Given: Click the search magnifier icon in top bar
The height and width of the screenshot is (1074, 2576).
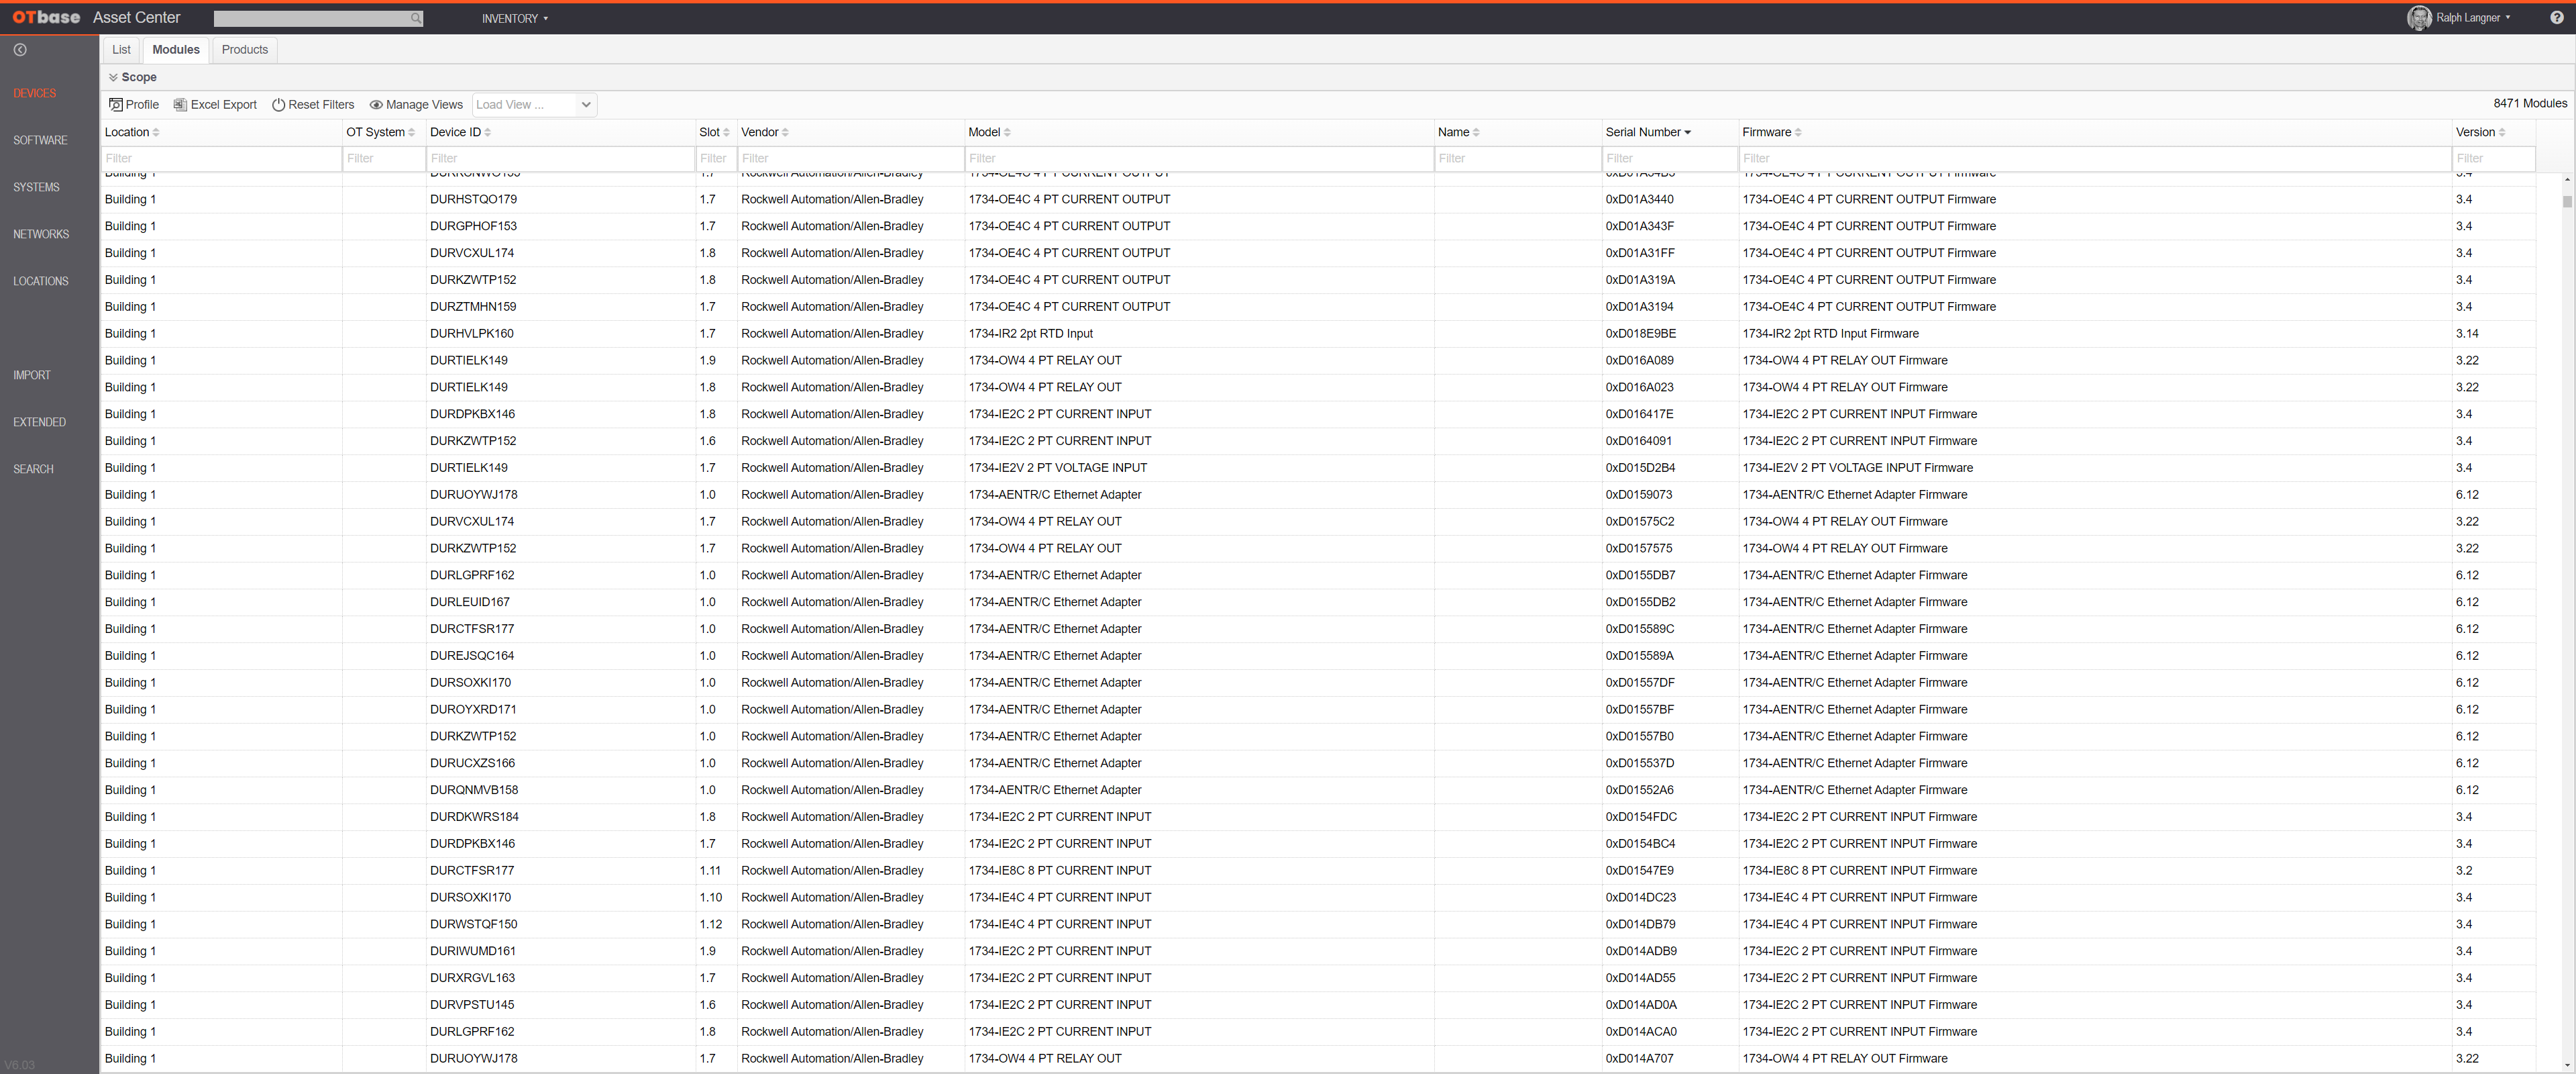Looking at the screenshot, I should [416, 18].
